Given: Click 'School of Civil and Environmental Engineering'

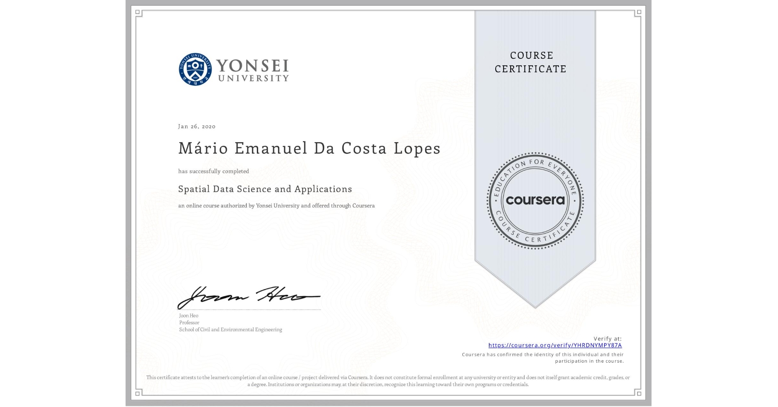Looking at the screenshot, I should [231, 329].
